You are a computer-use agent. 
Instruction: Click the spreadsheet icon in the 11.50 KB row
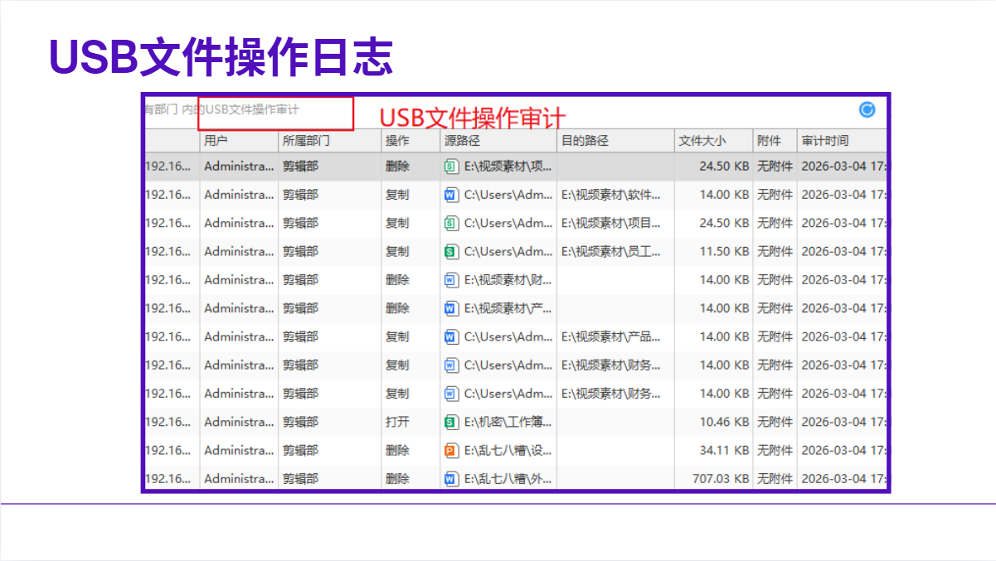[450, 252]
